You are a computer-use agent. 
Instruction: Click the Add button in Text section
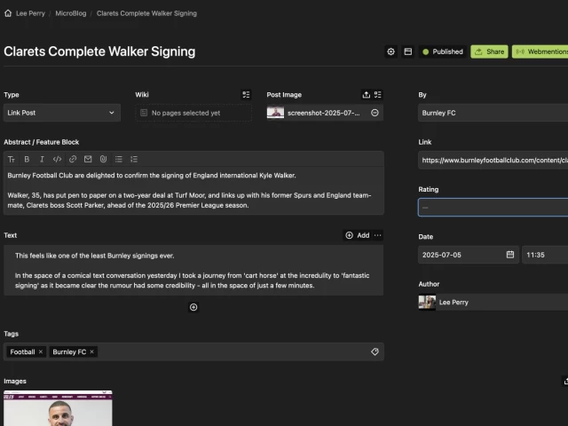(357, 235)
